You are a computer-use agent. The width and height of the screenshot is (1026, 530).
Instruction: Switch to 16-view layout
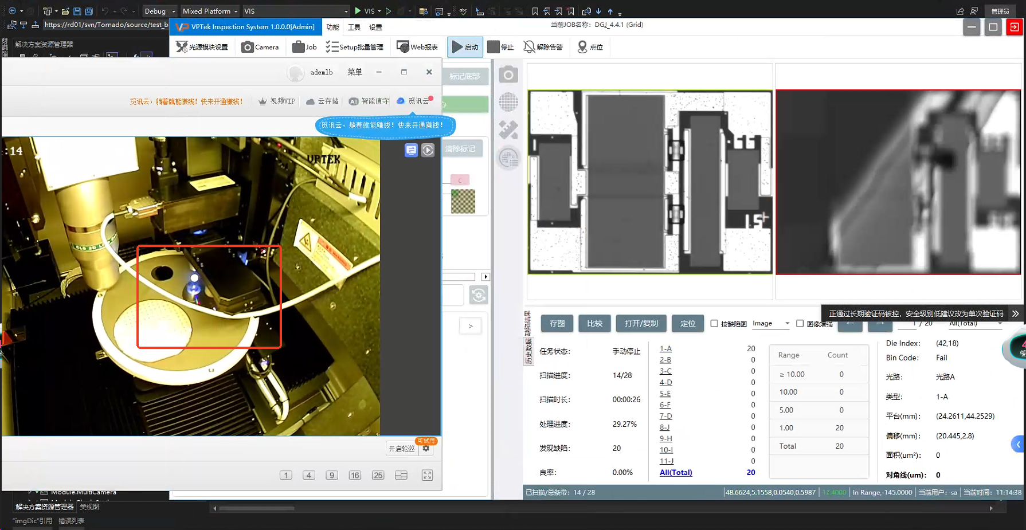[355, 475]
